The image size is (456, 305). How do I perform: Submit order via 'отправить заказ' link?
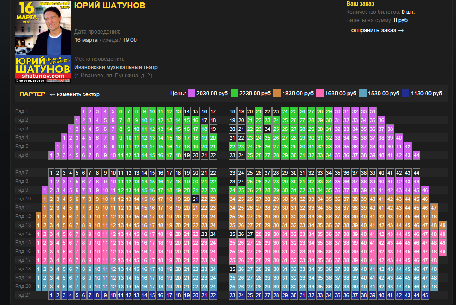377,30
